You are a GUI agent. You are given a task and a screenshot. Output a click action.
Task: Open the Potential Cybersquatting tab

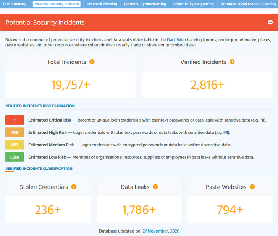145,4
